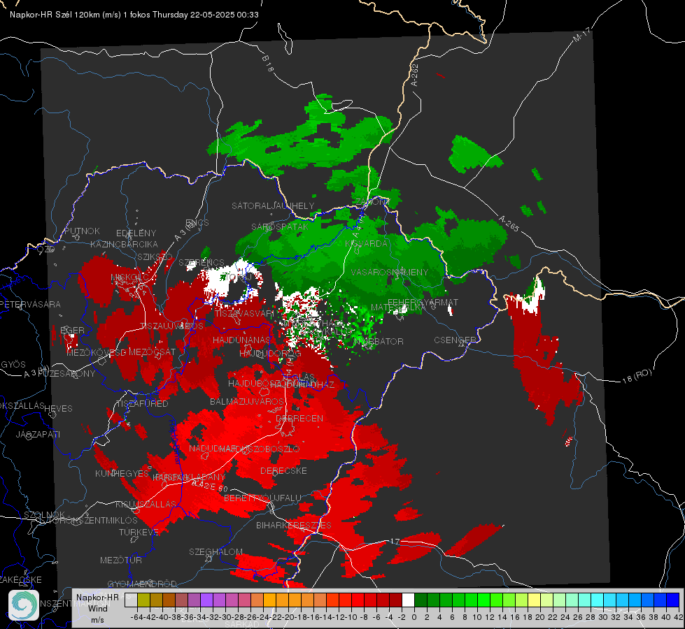Screen dimensions: 685x629
Task: Click the SZEGHALOM town label
Action: [216, 552]
